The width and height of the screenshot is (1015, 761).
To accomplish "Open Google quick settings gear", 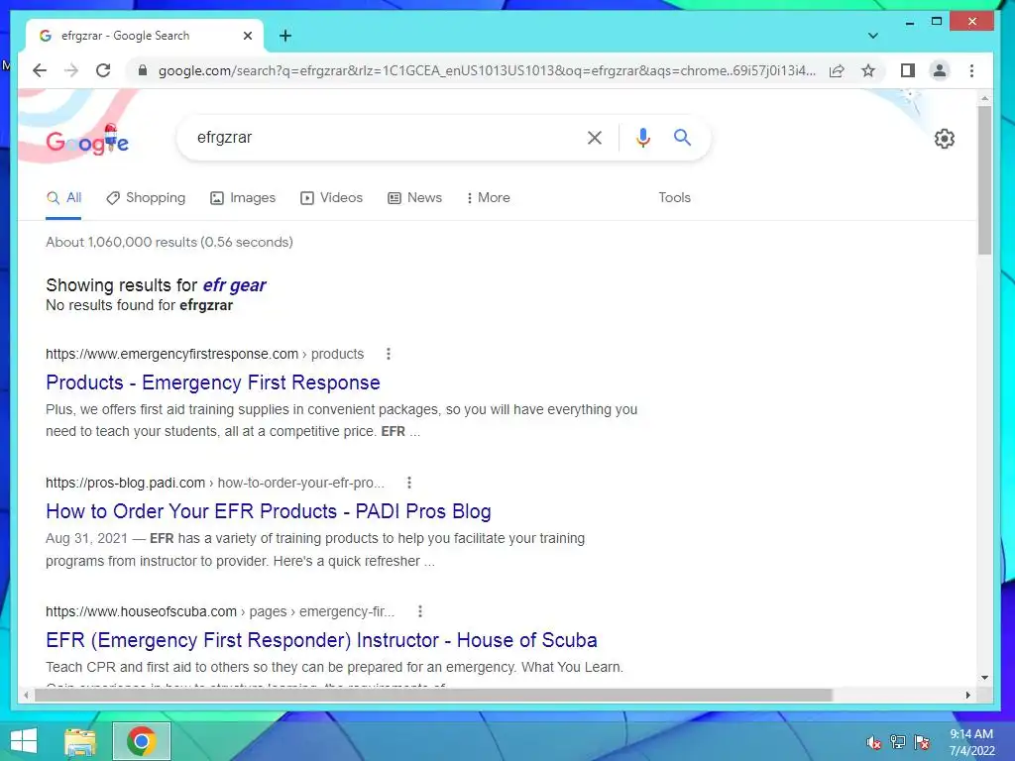I will (x=944, y=139).
